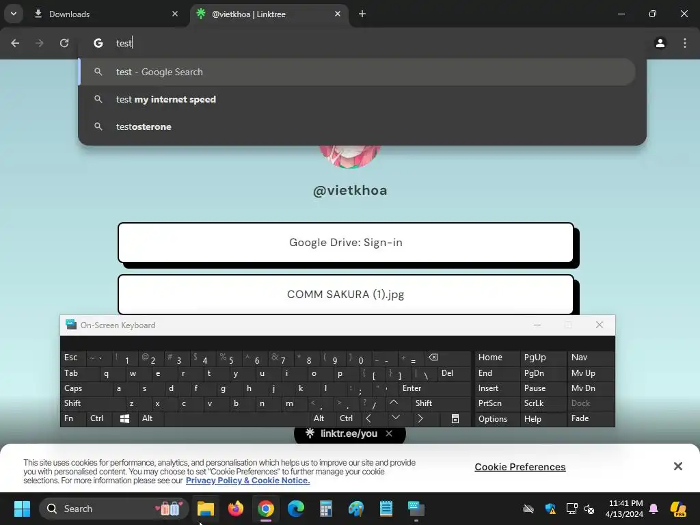Toggle the right Shift key

click(x=442, y=403)
